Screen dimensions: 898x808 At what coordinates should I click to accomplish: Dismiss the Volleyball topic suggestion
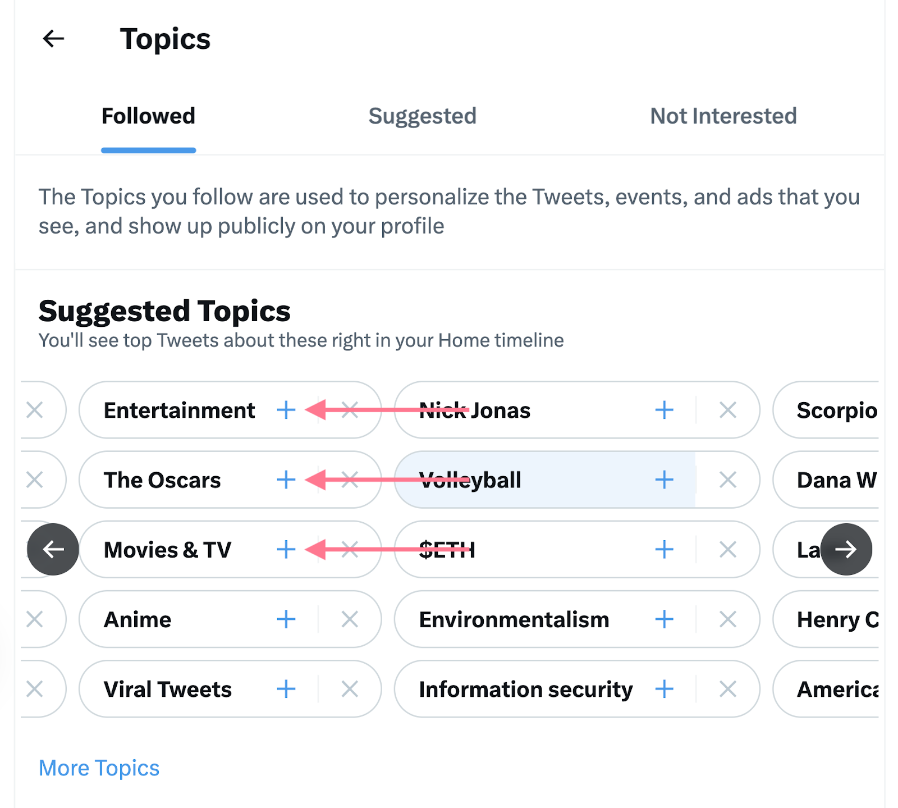(727, 480)
